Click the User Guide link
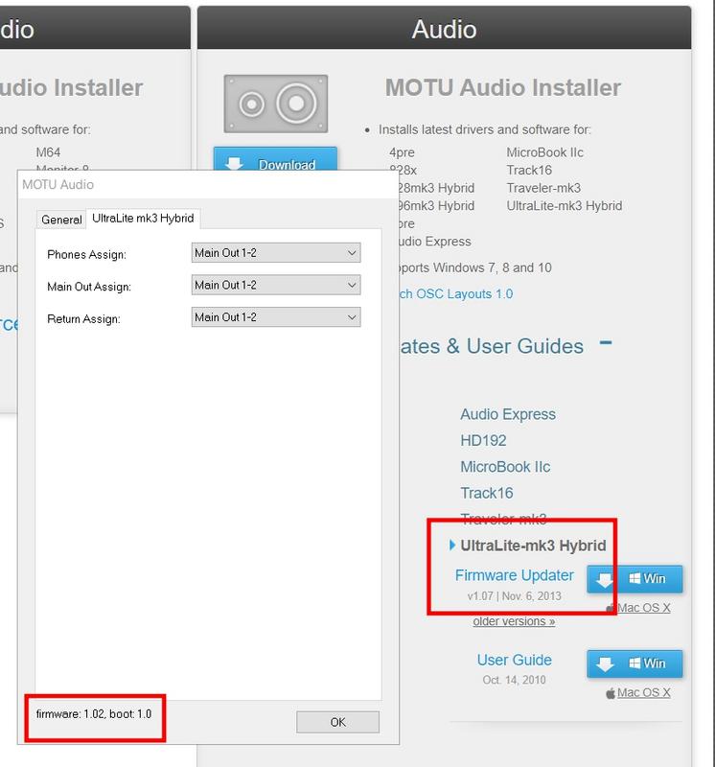 tap(514, 660)
